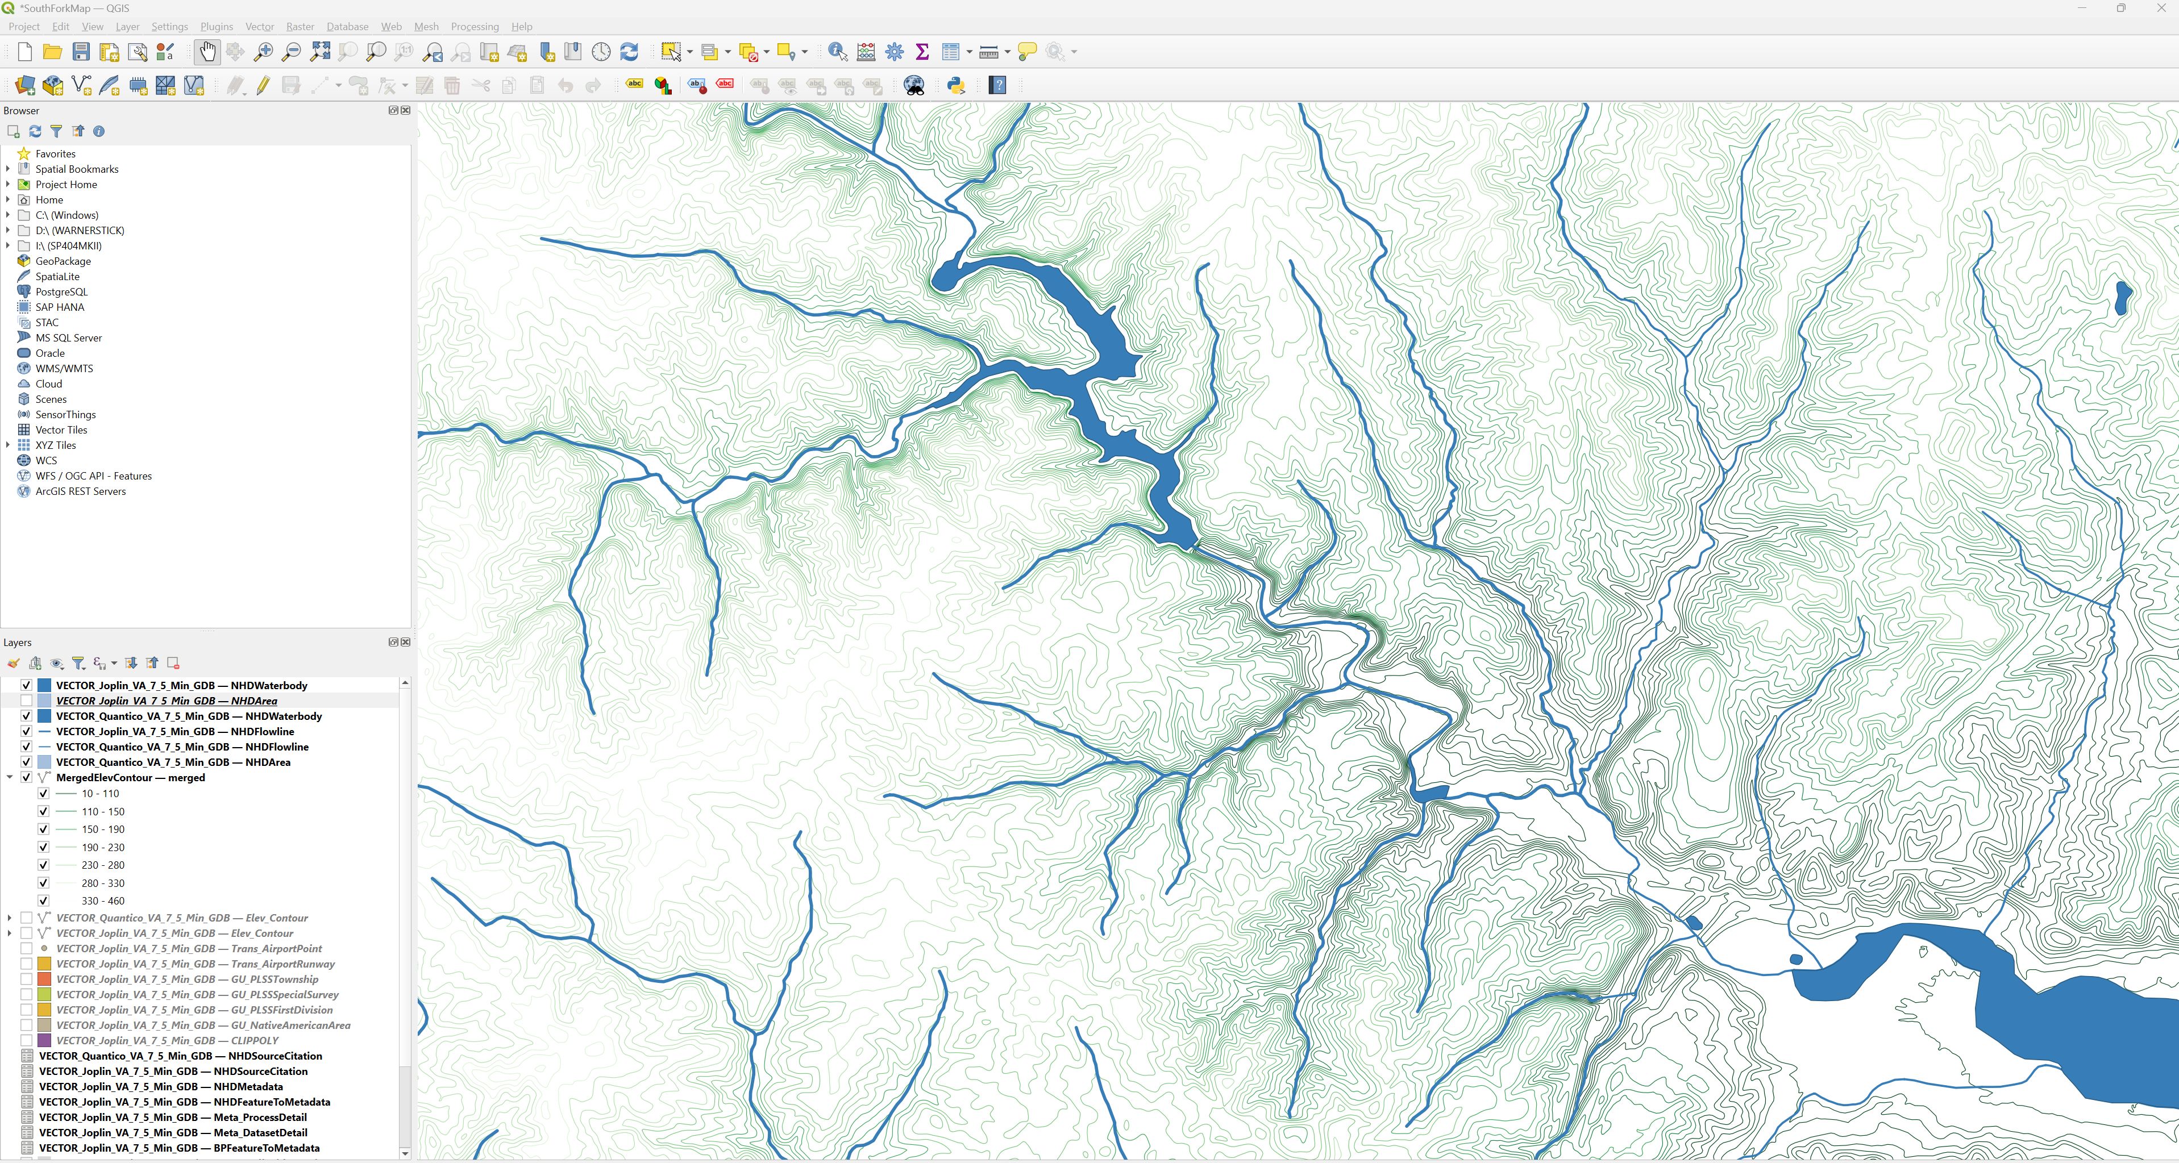Expand the Joplin Elev_Contour layer
The image size is (2179, 1163).
[x=9, y=933]
